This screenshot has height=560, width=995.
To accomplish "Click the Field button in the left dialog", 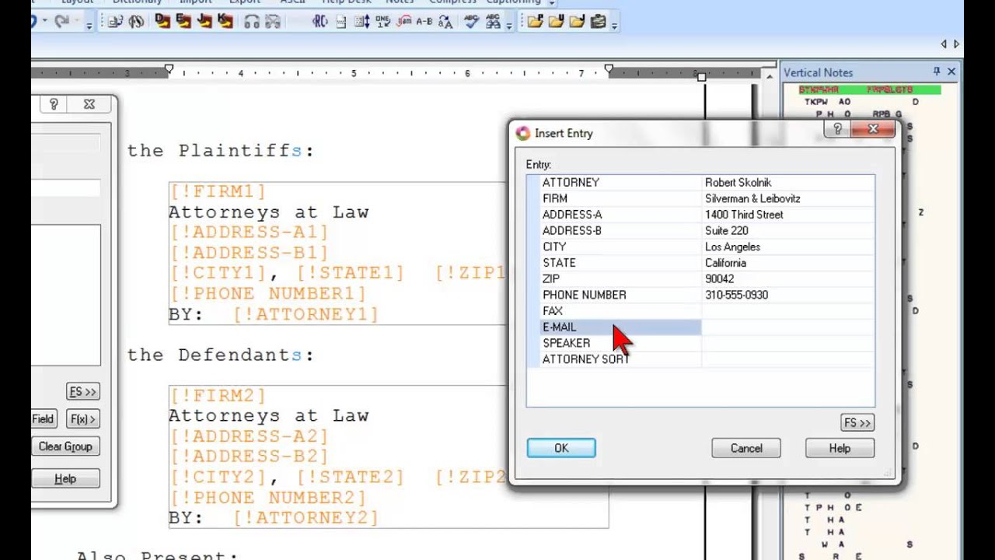I will [x=44, y=419].
